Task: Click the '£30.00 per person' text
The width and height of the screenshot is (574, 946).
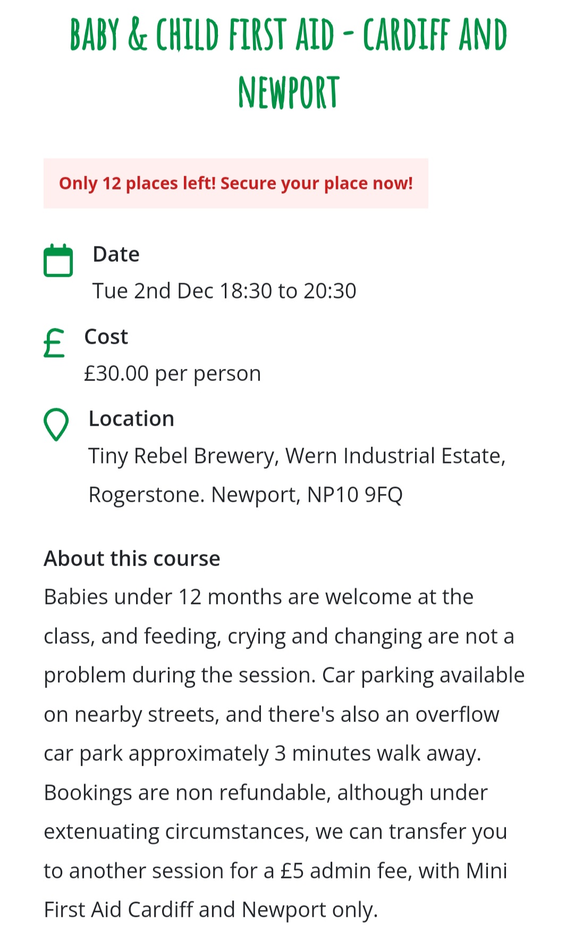Action: [x=173, y=374]
